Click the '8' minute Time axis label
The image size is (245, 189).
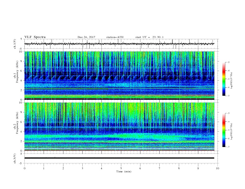click(x=179, y=168)
